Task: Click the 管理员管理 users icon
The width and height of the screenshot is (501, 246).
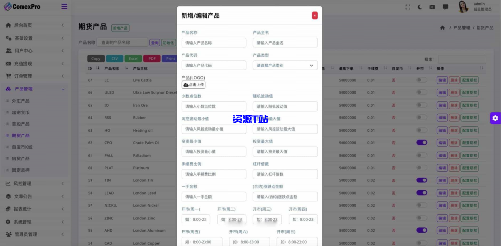Action: (x=9, y=234)
